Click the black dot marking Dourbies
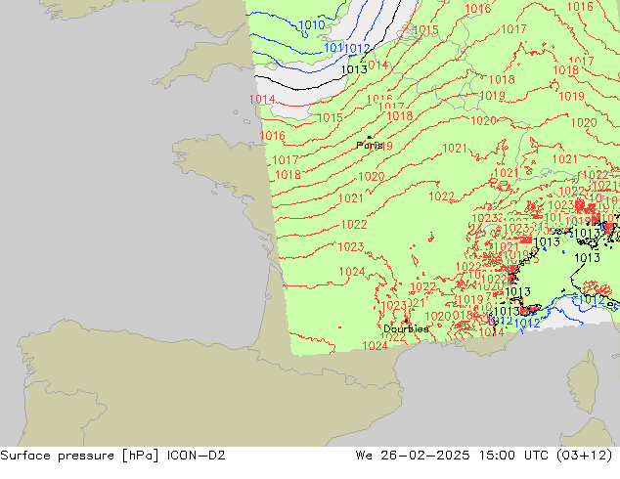This screenshot has width=620, height=479. pyautogui.click(x=407, y=321)
